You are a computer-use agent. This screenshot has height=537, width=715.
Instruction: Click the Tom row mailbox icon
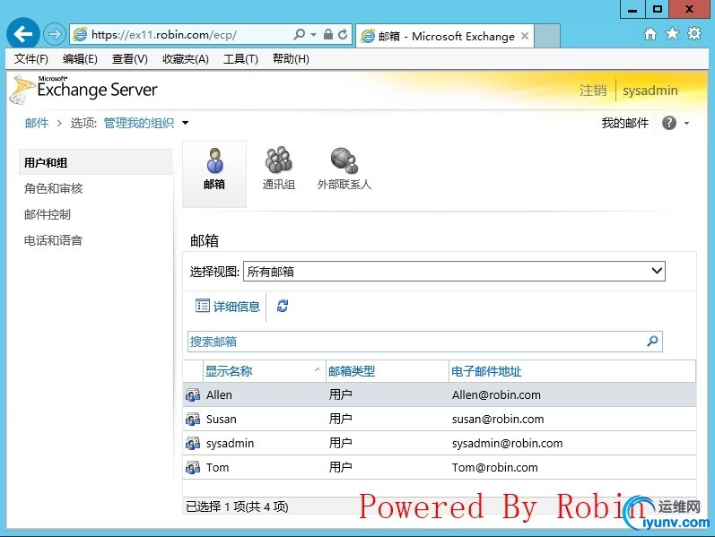192,467
